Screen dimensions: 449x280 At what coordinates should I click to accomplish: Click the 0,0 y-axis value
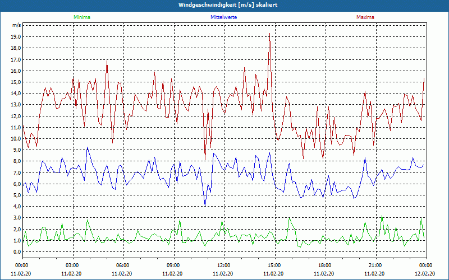(17, 251)
